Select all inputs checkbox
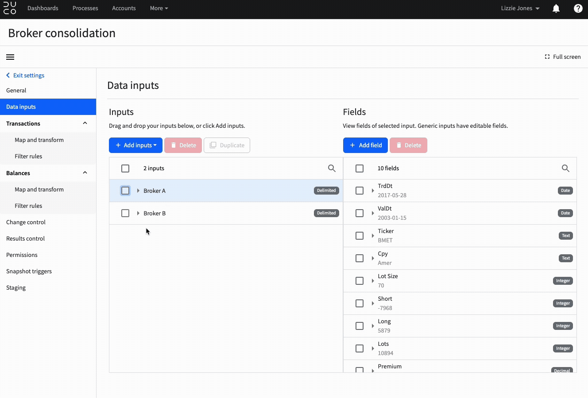 (125, 168)
